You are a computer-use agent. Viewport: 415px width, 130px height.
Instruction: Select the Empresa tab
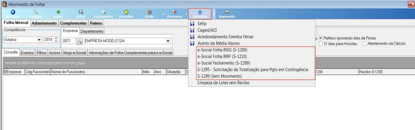click(71, 31)
